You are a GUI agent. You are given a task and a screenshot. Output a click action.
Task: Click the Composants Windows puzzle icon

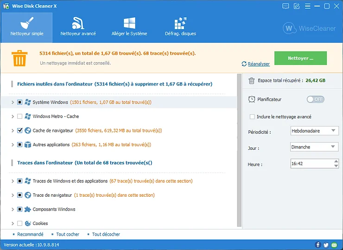tap(28, 209)
